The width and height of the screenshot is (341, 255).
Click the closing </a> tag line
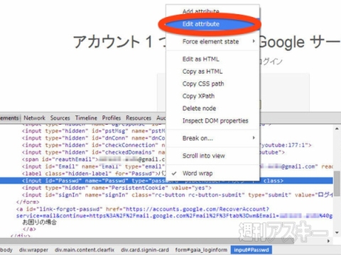[29, 229]
